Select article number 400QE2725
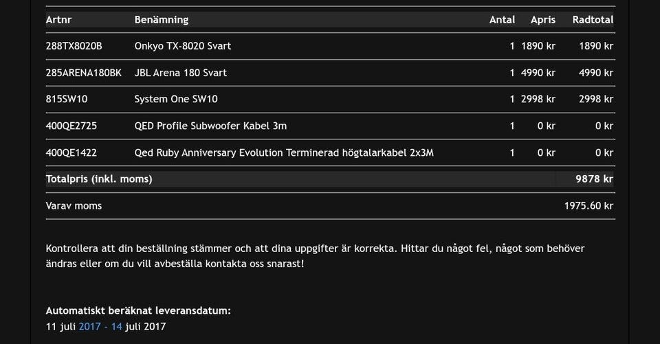The height and width of the screenshot is (344, 660). (x=71, y=126)
